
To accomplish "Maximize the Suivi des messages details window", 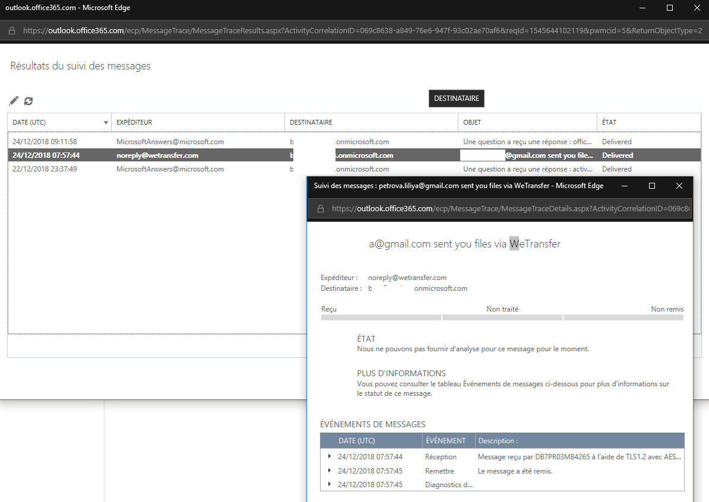I will click(x=651, y=186).
